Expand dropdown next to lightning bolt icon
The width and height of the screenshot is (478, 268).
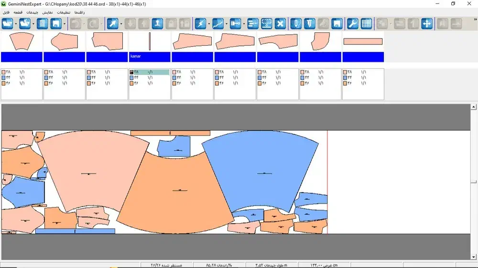[209, 23]
